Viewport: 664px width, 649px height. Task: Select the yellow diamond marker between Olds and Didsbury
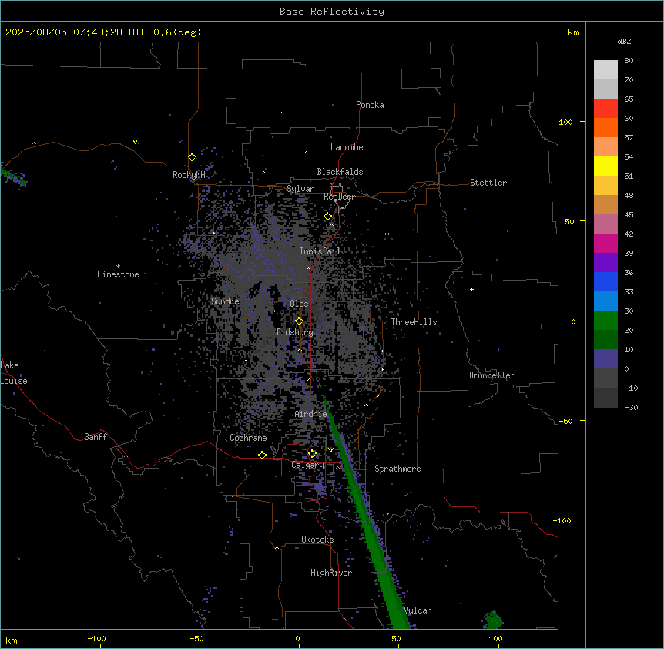tap(299, 321)
